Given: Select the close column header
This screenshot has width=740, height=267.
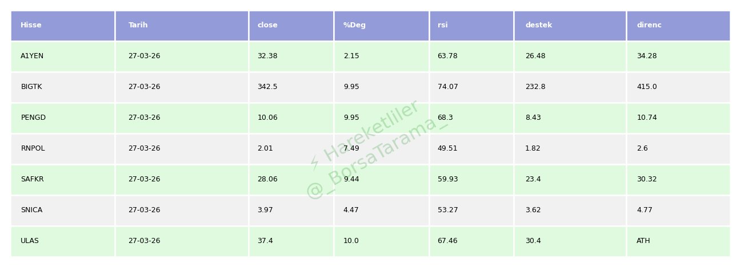Looking at the screenshot, I should [267, 25].
